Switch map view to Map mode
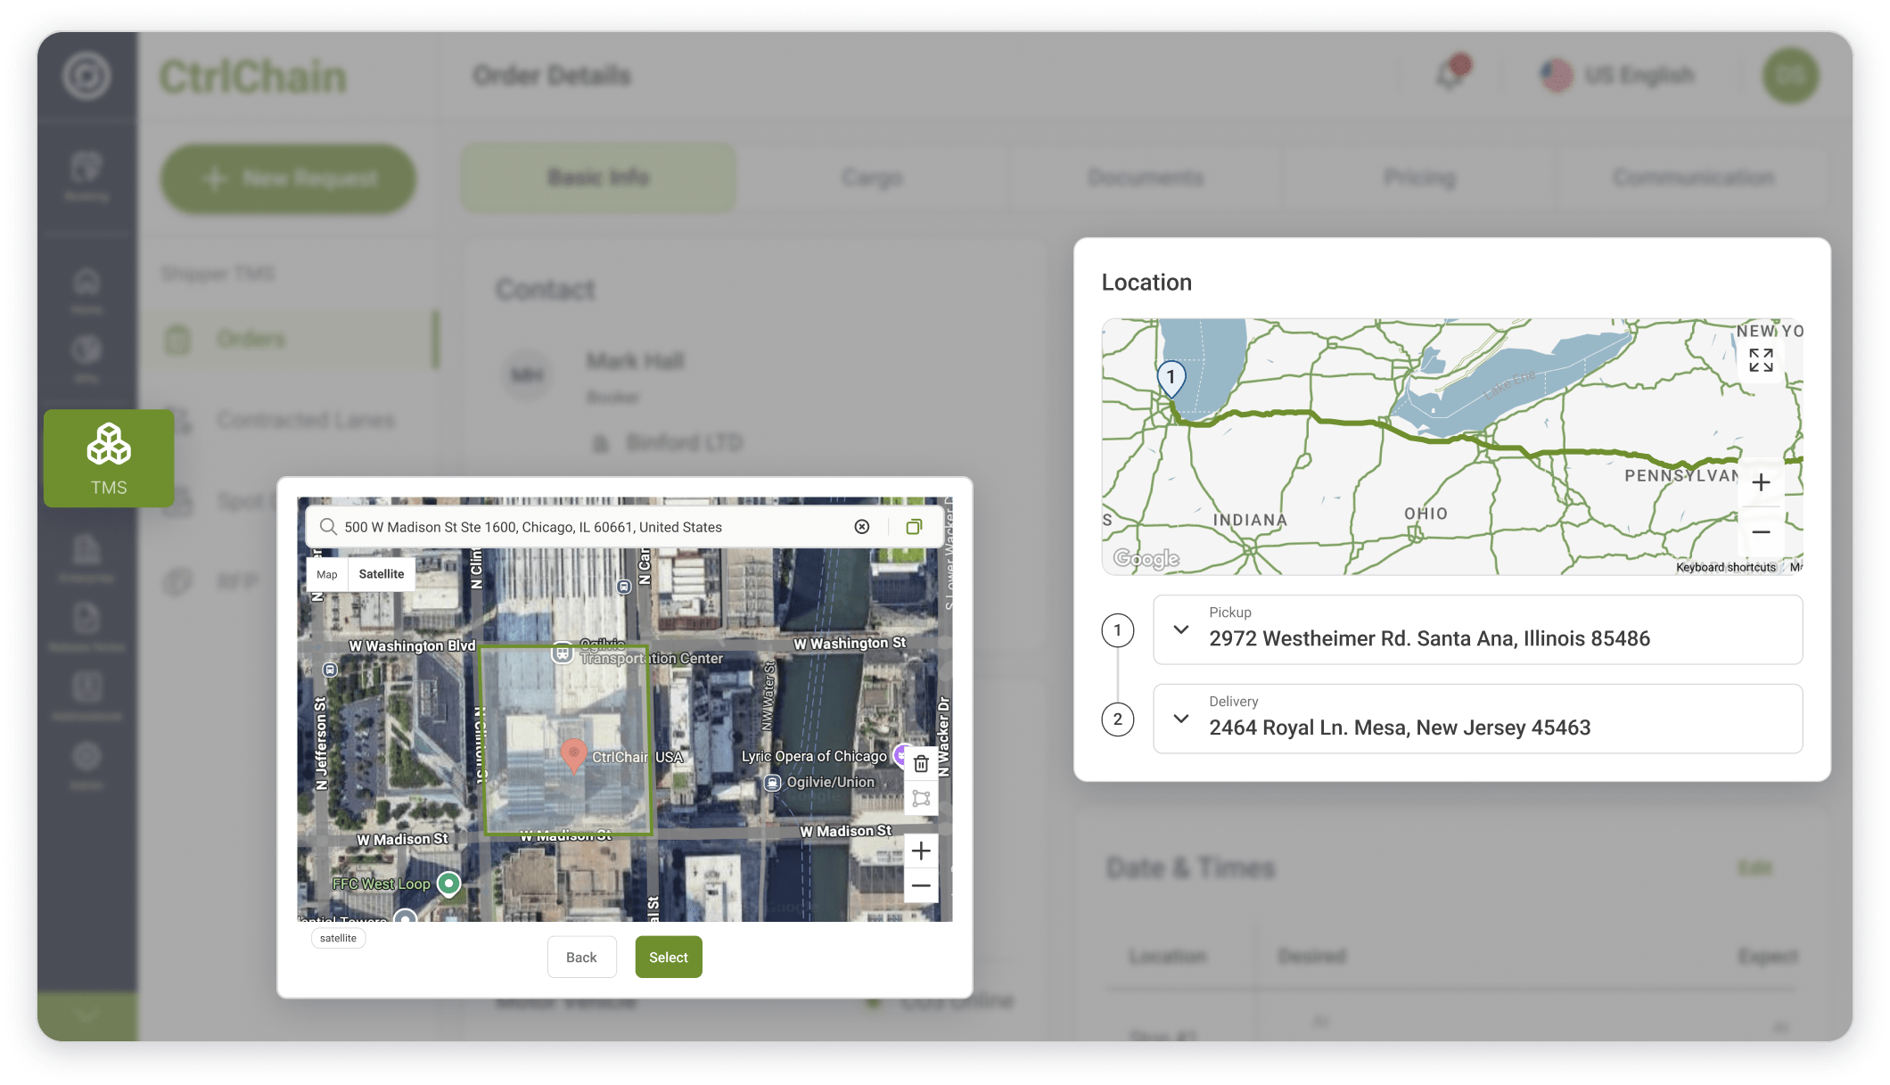1890x1085 pixels. pos(327,574)
